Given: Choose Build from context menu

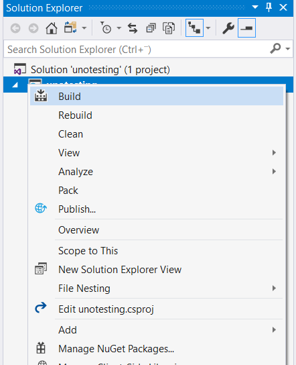Looking at the screenshot, I should coord(157,96).
